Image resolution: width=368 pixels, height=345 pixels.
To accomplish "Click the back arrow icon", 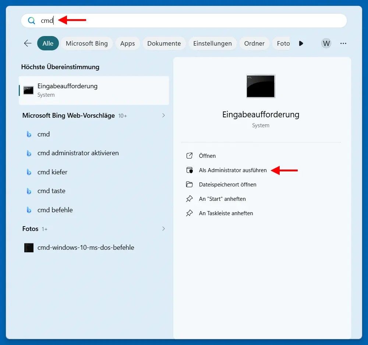I will 28,43.
